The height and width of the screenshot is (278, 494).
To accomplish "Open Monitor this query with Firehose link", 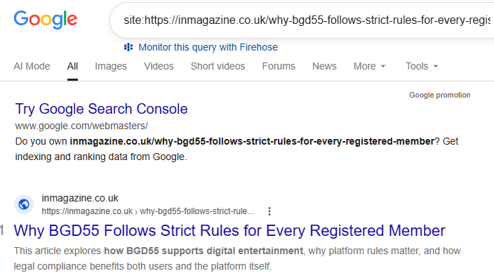I will point(208,47).
